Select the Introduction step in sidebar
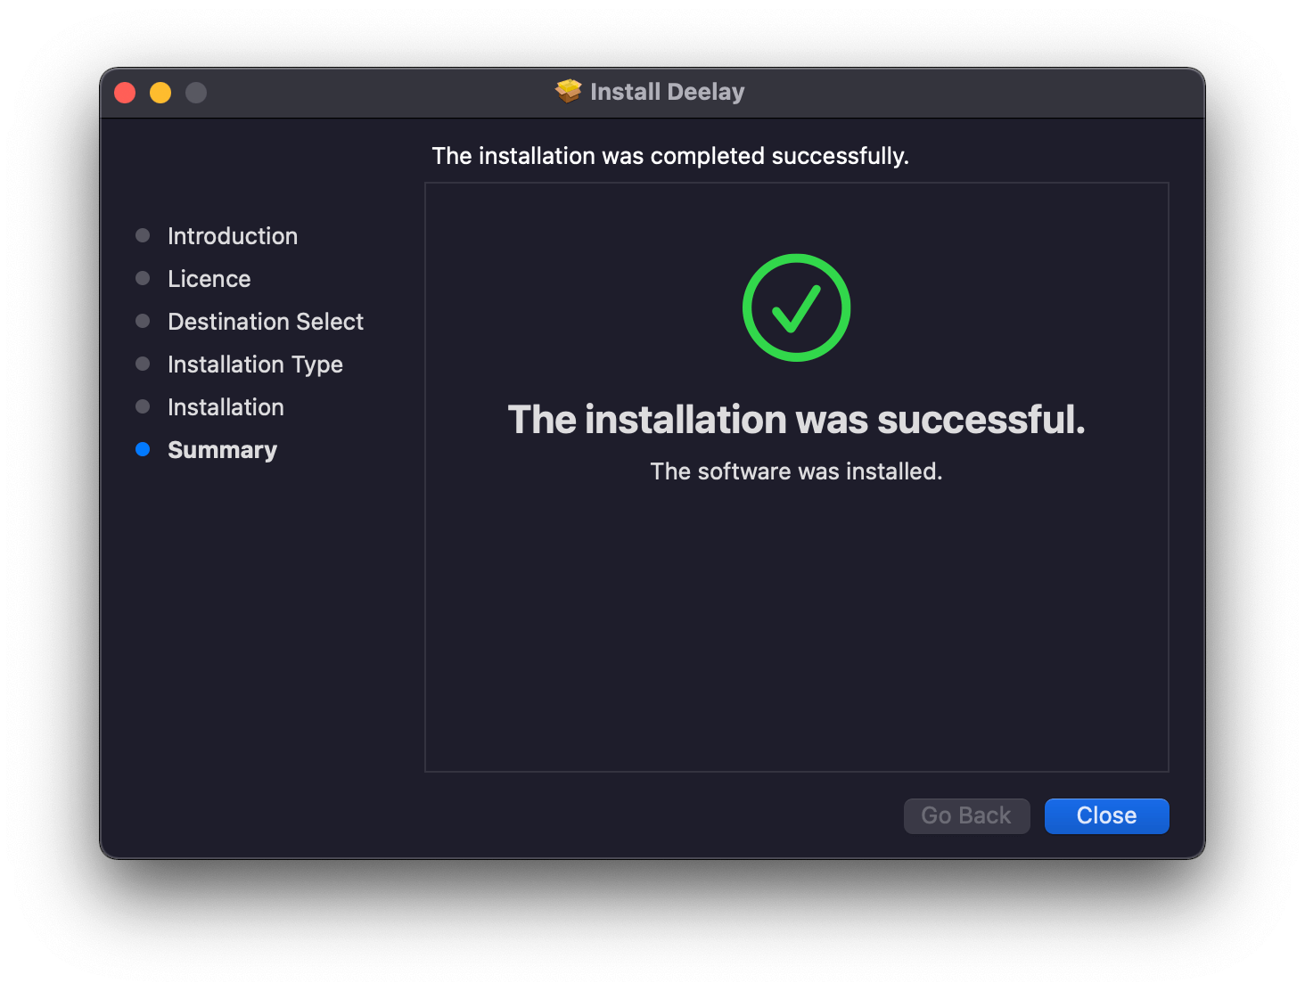This screenshot has height=991, width=1305. pos(233,236)
